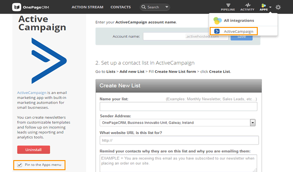
Task: Click the All integrations colored icon
Action: pos(217,21)
